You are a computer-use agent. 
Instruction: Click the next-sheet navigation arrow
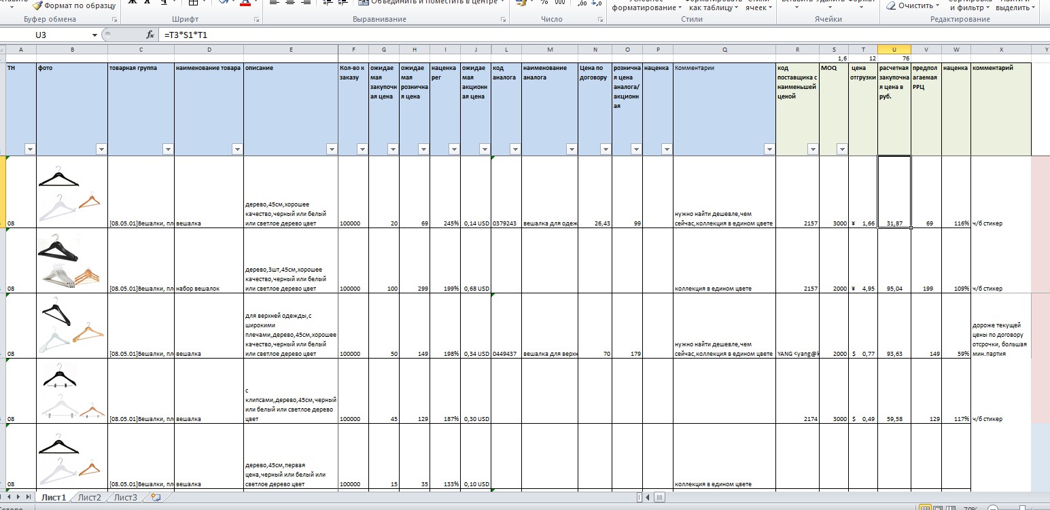[x=18, y=497]
